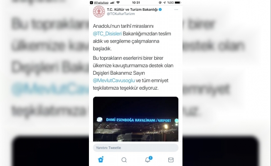
Task: Open Notifications bell with badge
Action: click(148, 159)
